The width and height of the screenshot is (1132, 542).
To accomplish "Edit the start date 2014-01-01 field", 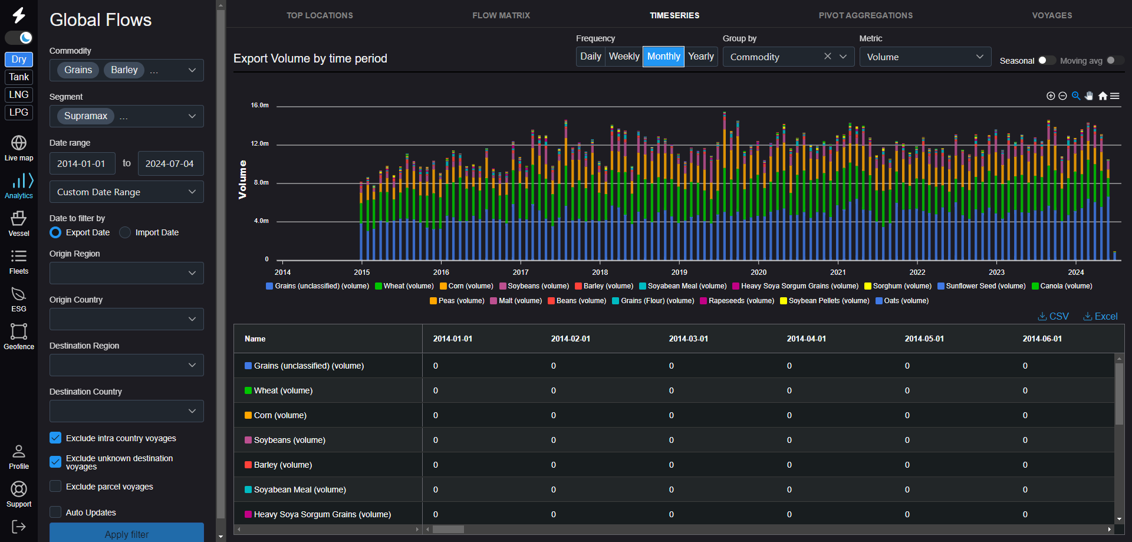I will (x=83, y=163).
